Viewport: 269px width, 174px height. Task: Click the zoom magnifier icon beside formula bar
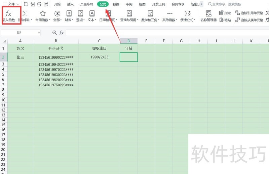point(54,33)
